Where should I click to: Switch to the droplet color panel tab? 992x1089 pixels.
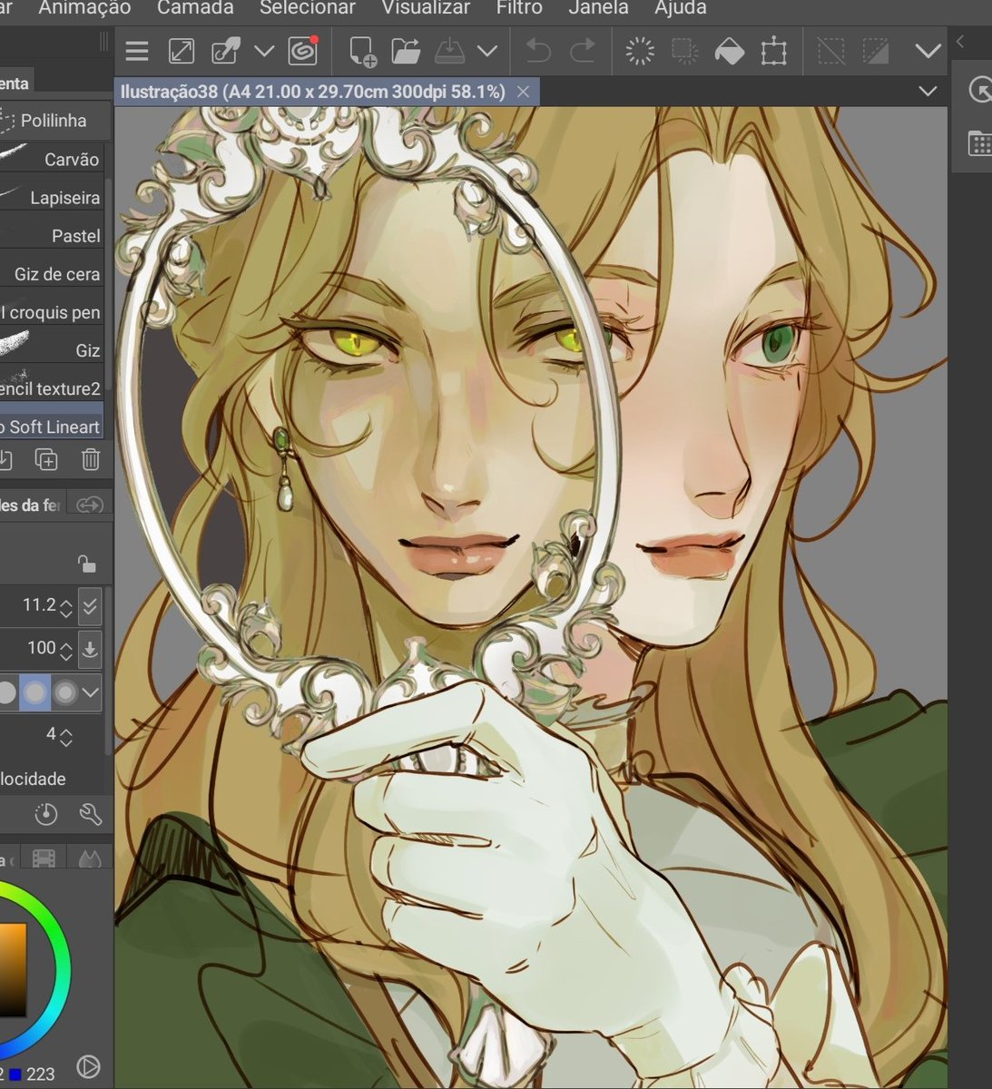coord(88,858)
